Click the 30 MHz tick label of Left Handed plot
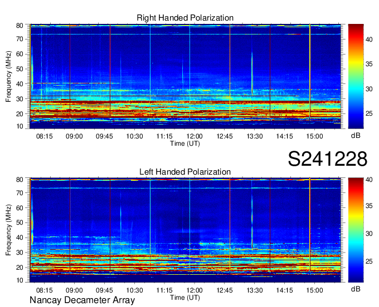This screenshot has width=379, height=307. point(20,252)
